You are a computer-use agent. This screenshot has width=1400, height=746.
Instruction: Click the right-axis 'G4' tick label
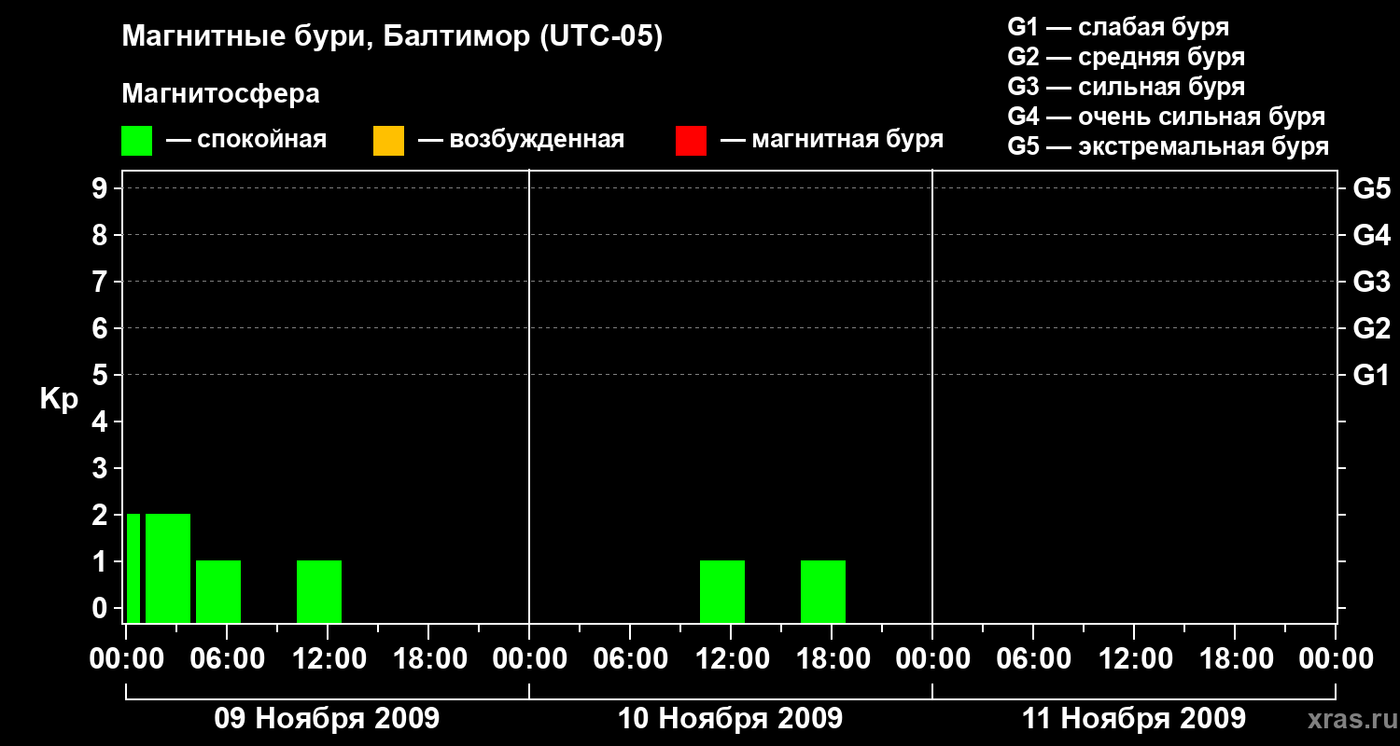1371,235
